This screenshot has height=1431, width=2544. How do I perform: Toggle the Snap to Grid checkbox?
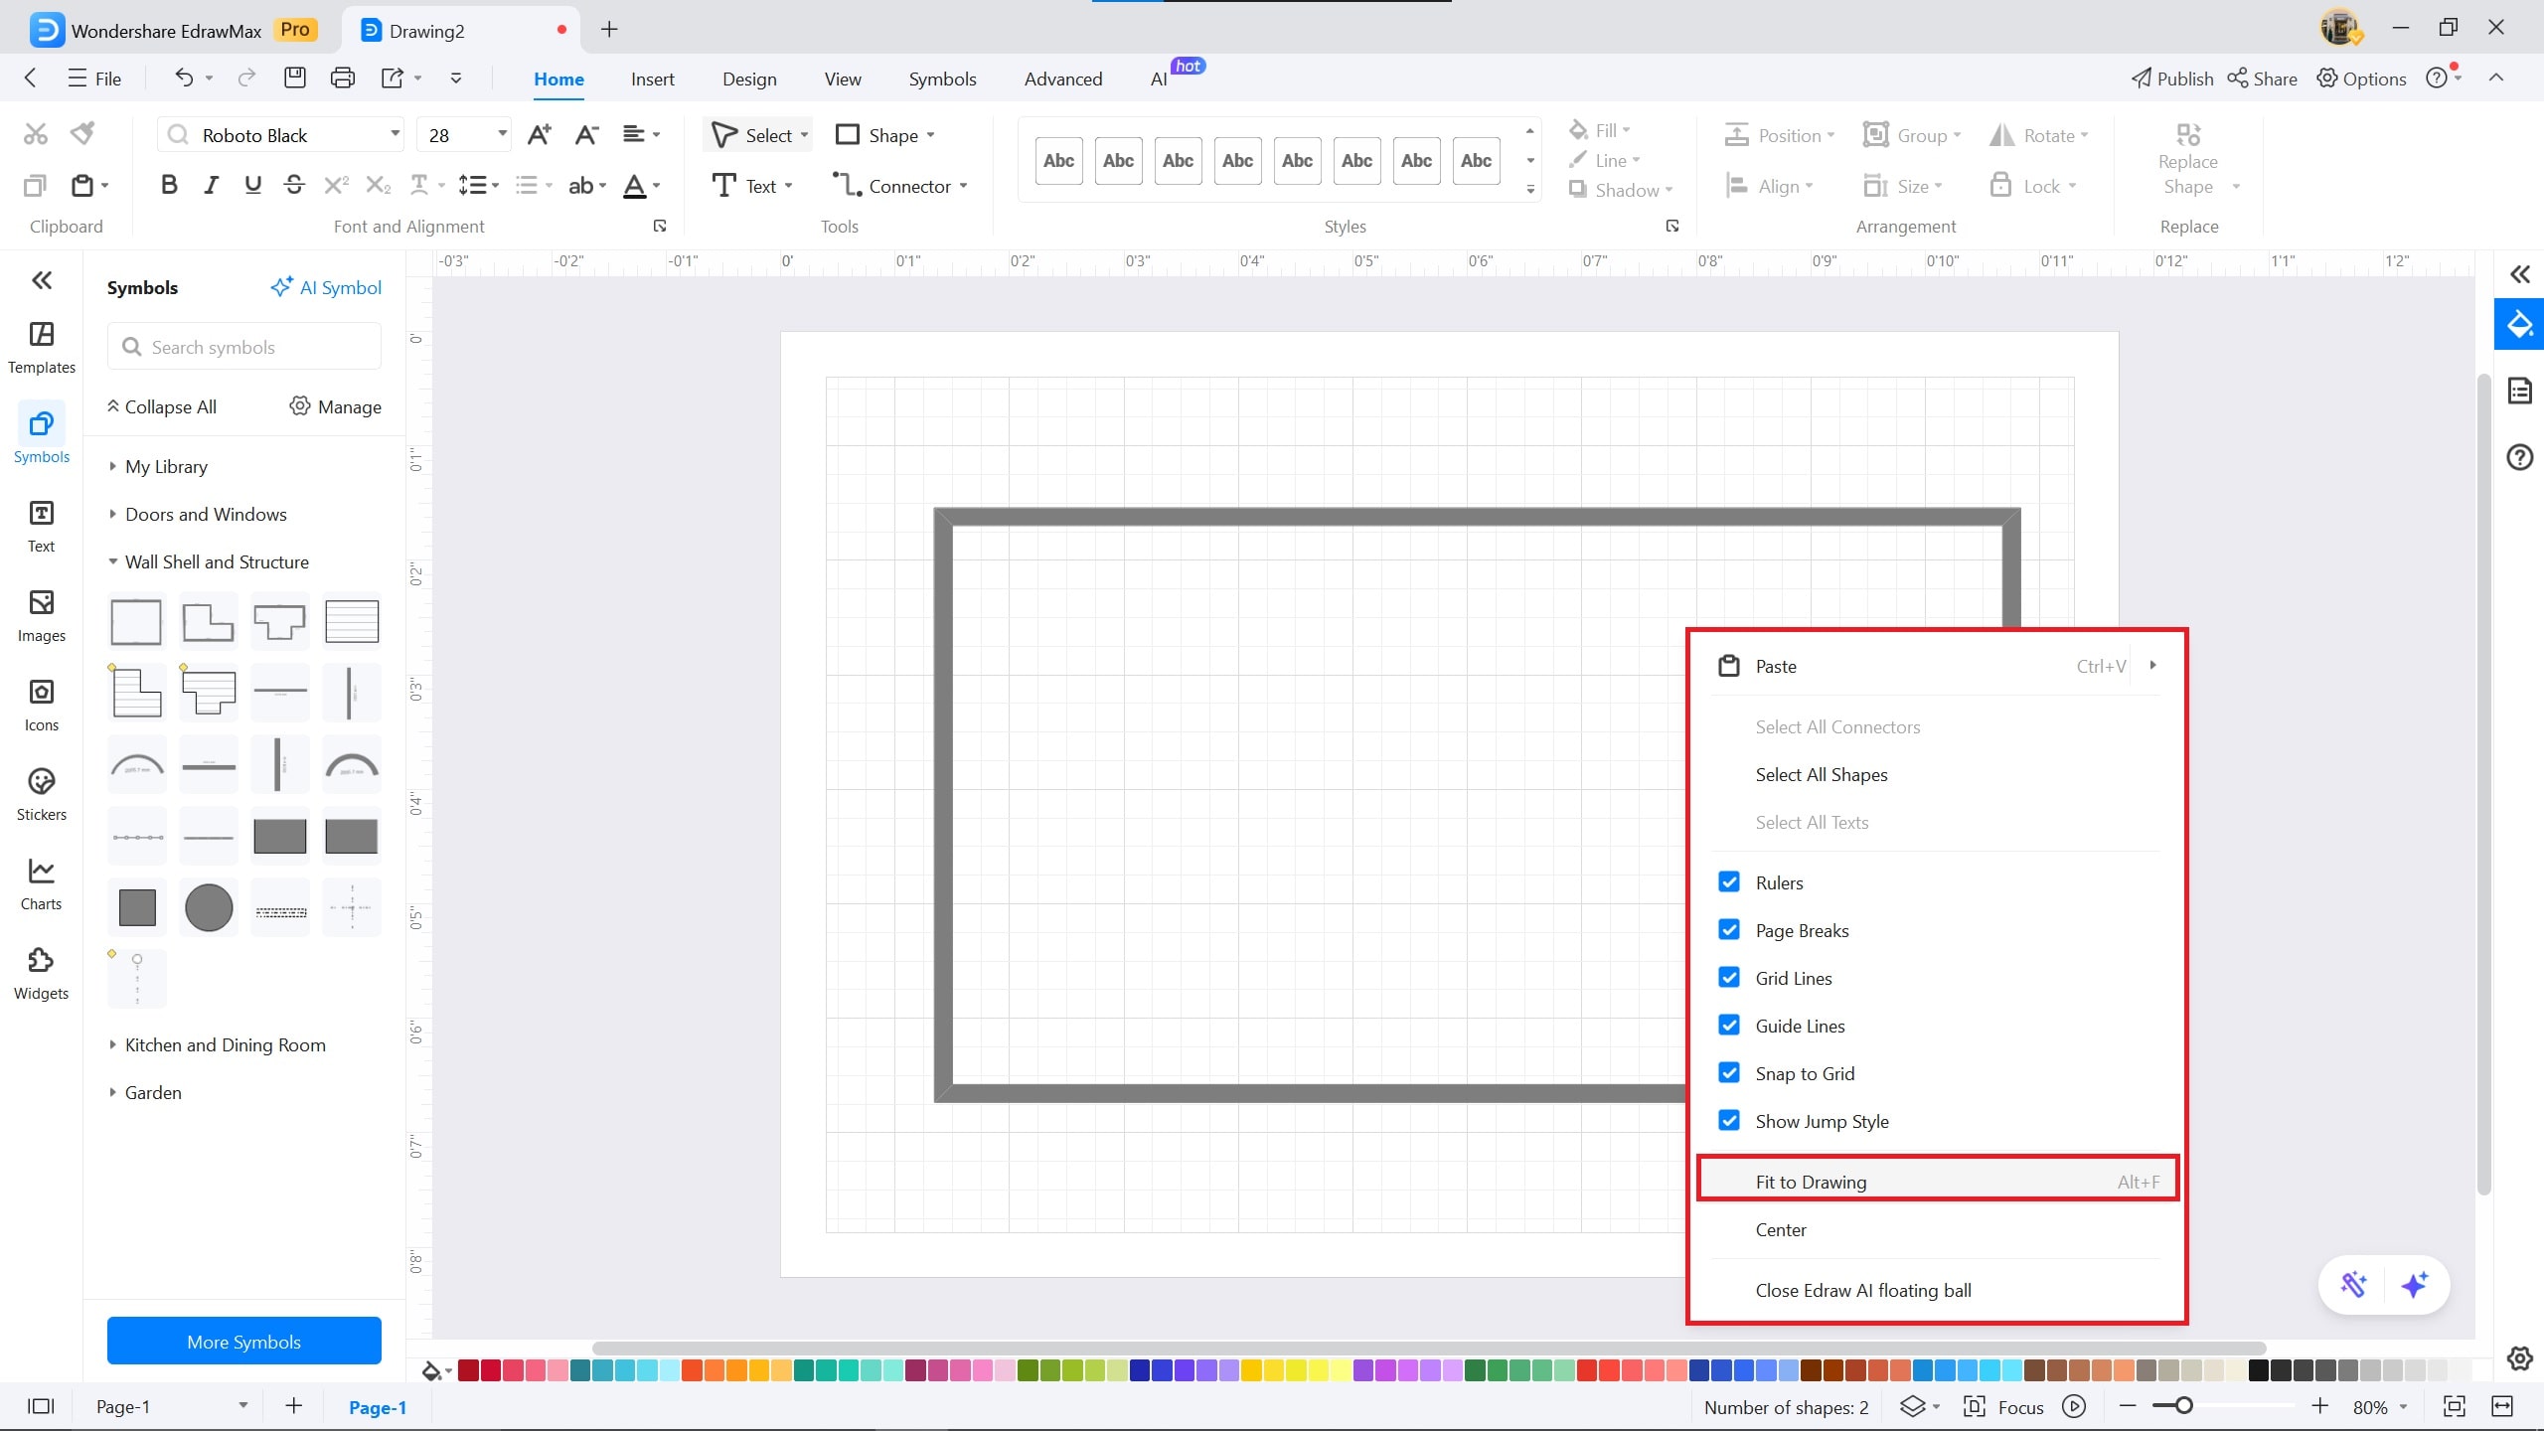1729,1073
